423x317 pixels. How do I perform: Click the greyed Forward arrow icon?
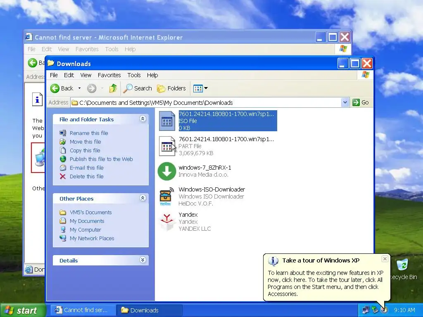pyautogui.click(x=92, y=88)
